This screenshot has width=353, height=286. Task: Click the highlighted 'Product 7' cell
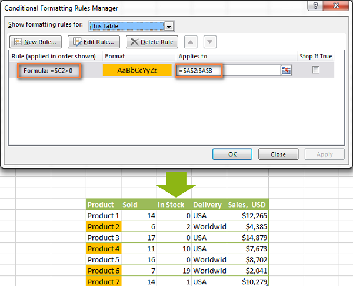[x=104, y=281]
